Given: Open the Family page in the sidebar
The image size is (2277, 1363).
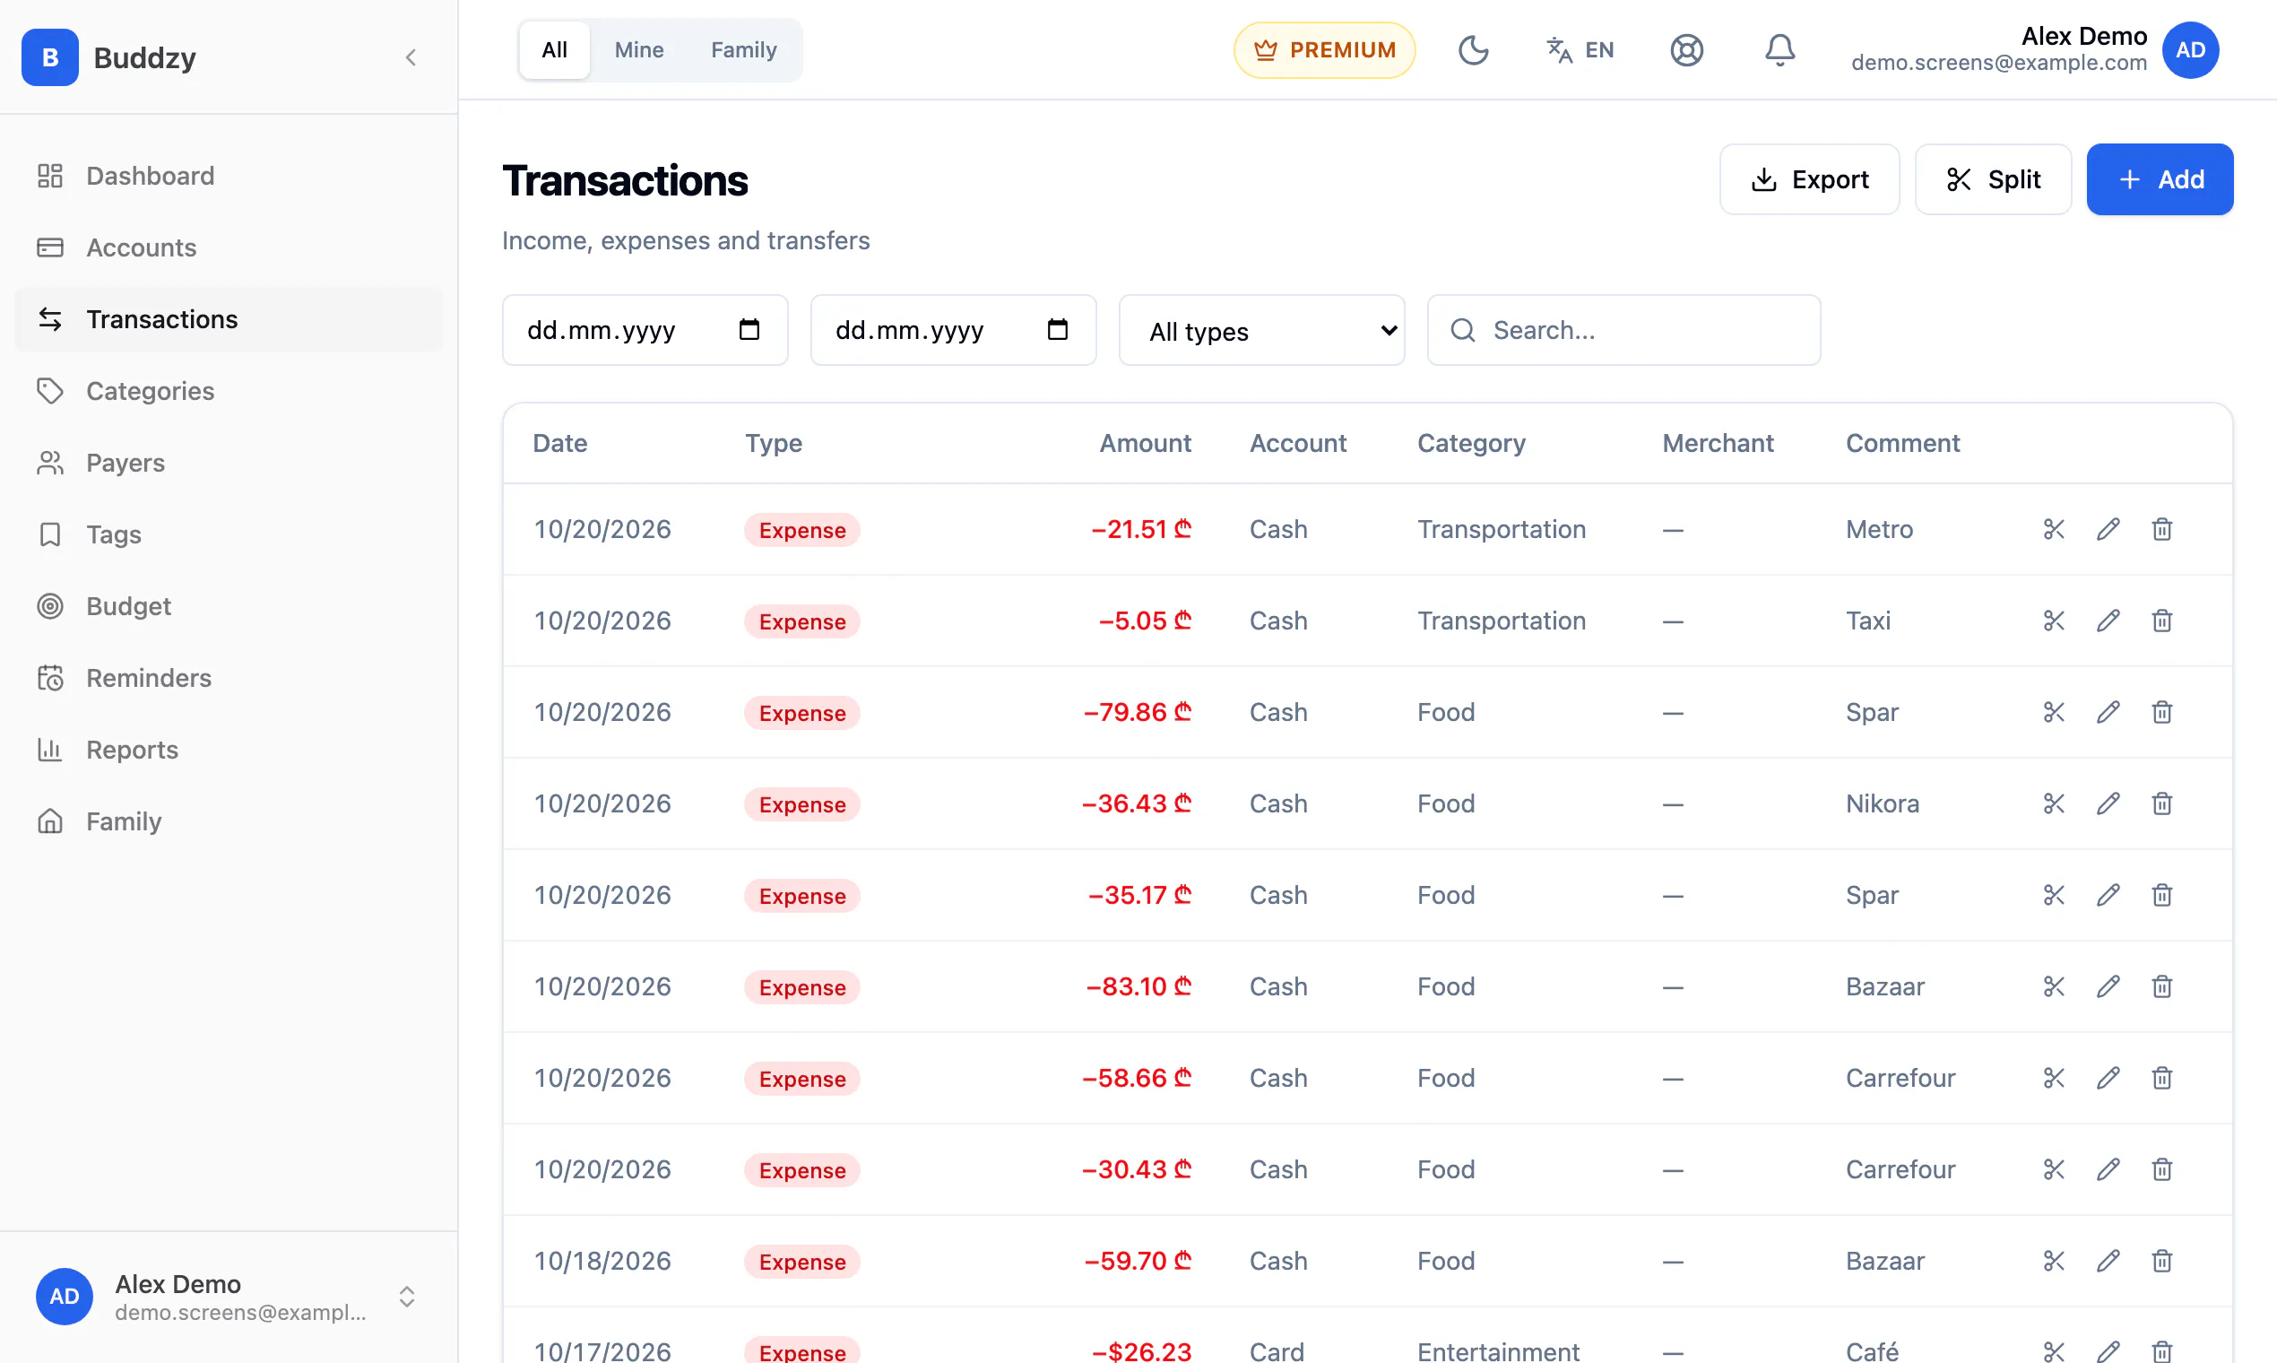Looking at the screenshot, I should (x=229, y=821).
